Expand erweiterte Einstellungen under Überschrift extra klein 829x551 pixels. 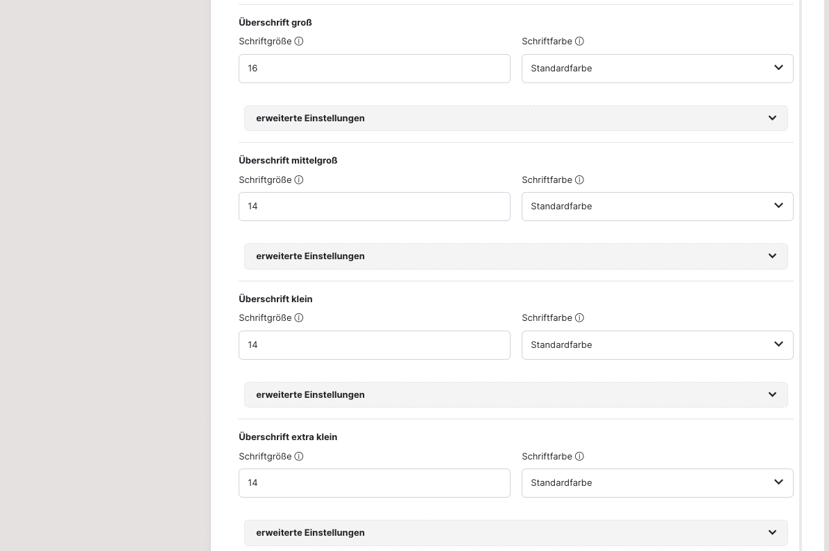click(x=515, y=533)
